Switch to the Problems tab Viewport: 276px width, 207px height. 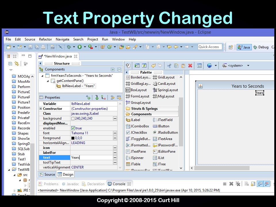pyautogui.click(x=48, y=184)
